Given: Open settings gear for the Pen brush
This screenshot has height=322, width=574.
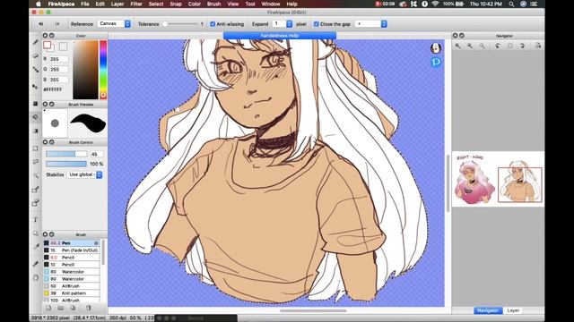Looking at the screenshot, I should tap(96, 242).
